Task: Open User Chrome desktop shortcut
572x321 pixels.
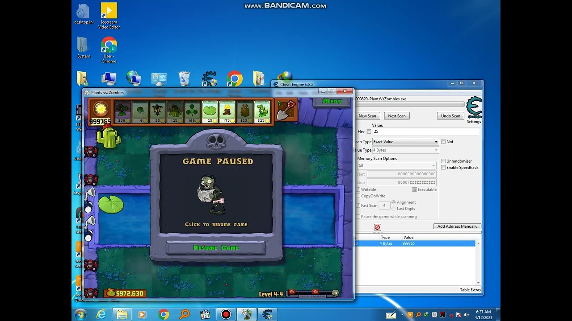Action: coord(109,50)
